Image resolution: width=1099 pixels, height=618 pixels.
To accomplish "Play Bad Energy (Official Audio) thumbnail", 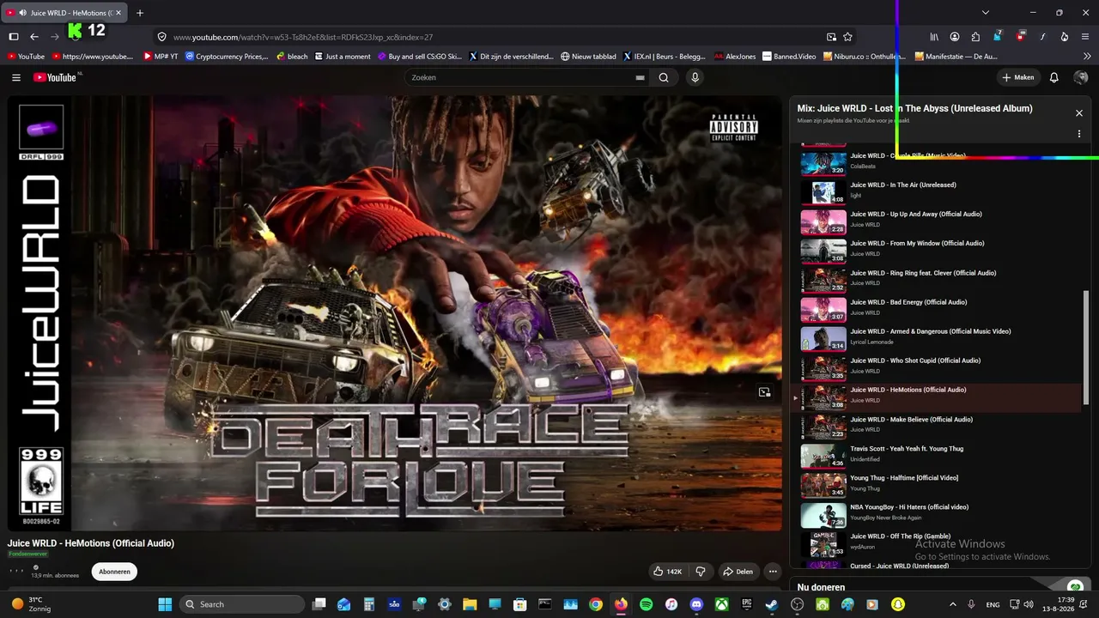I will (x=823, y=309).
